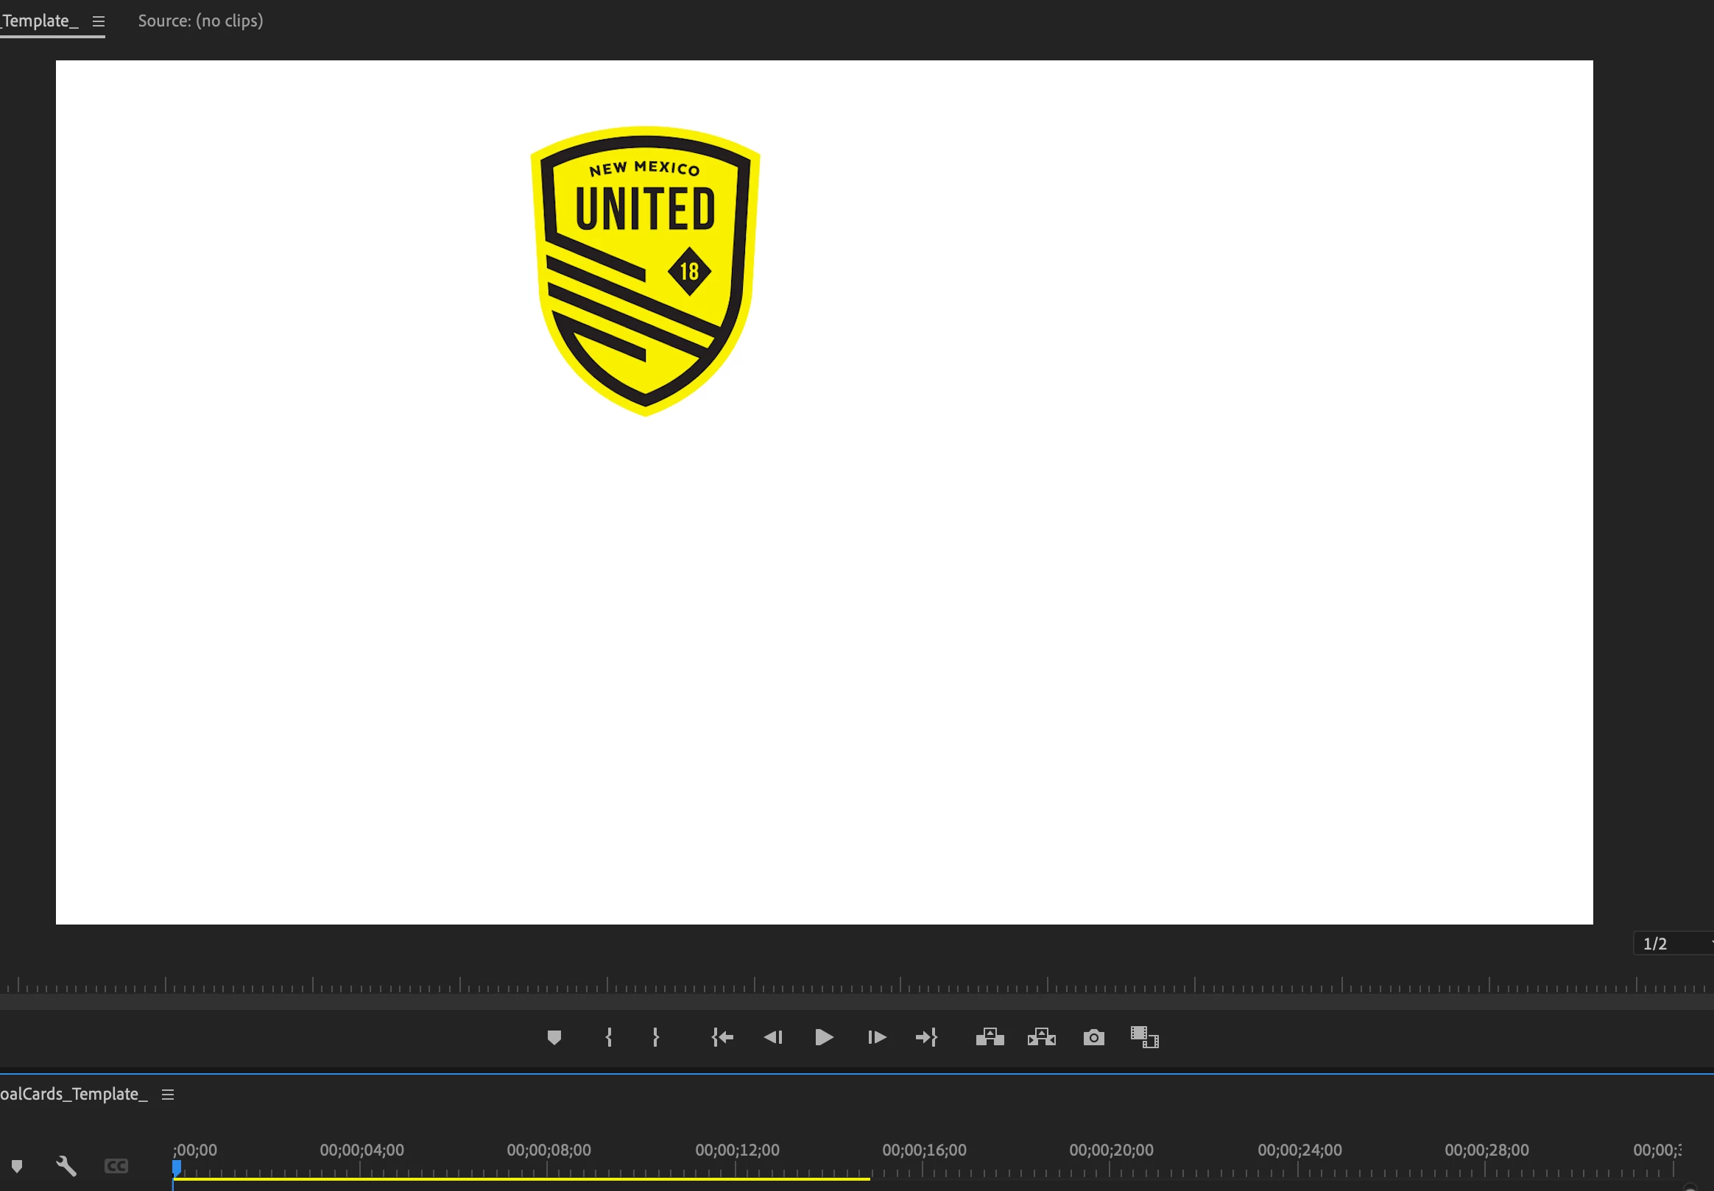Open Comparison View button
The width and height of the screenshot is (1714, 1191).
[1144, 1037]
